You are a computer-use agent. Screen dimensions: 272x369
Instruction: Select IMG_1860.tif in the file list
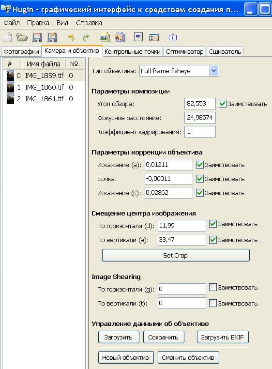(44, 87)
